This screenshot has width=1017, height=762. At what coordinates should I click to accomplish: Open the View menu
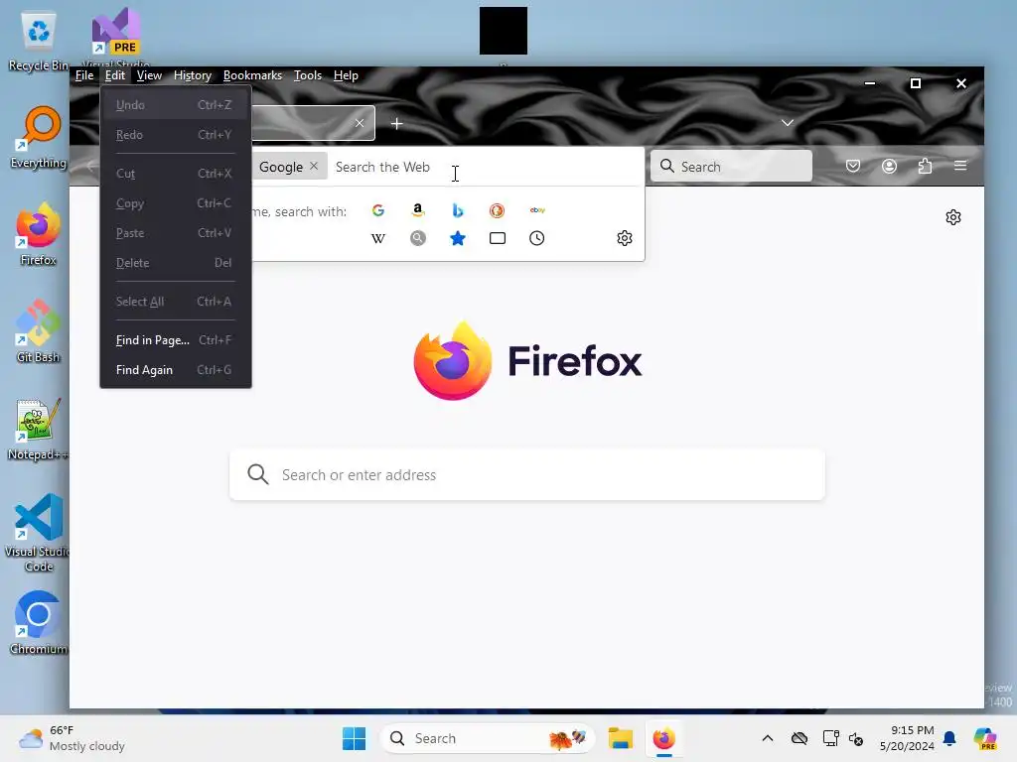[149, 75]
